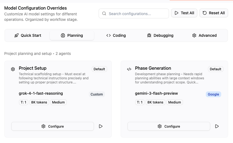Screen dimensions: 233x143
Task: Go to the Coding tab
Action: point(116,35)
